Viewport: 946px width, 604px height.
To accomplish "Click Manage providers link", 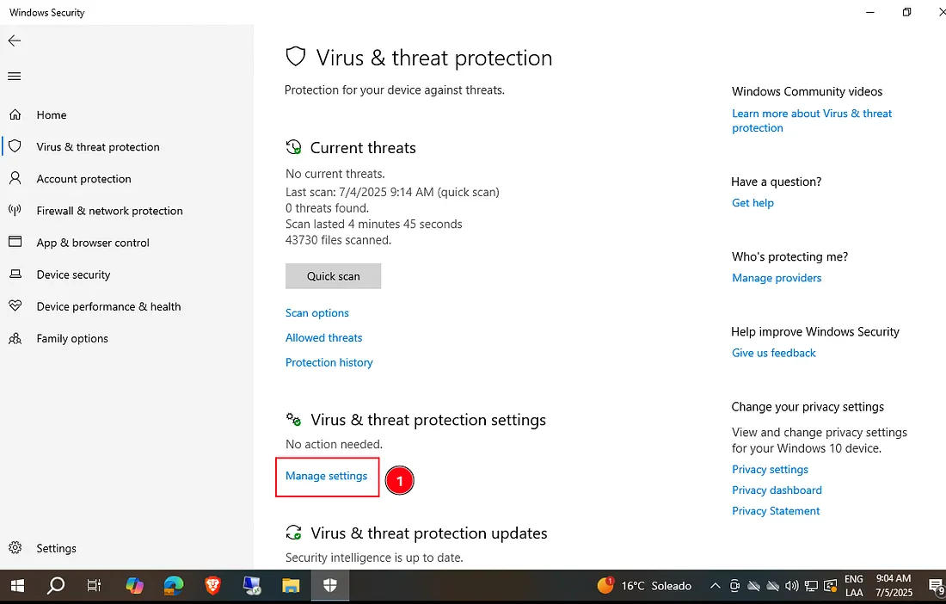I will point(777,278).
